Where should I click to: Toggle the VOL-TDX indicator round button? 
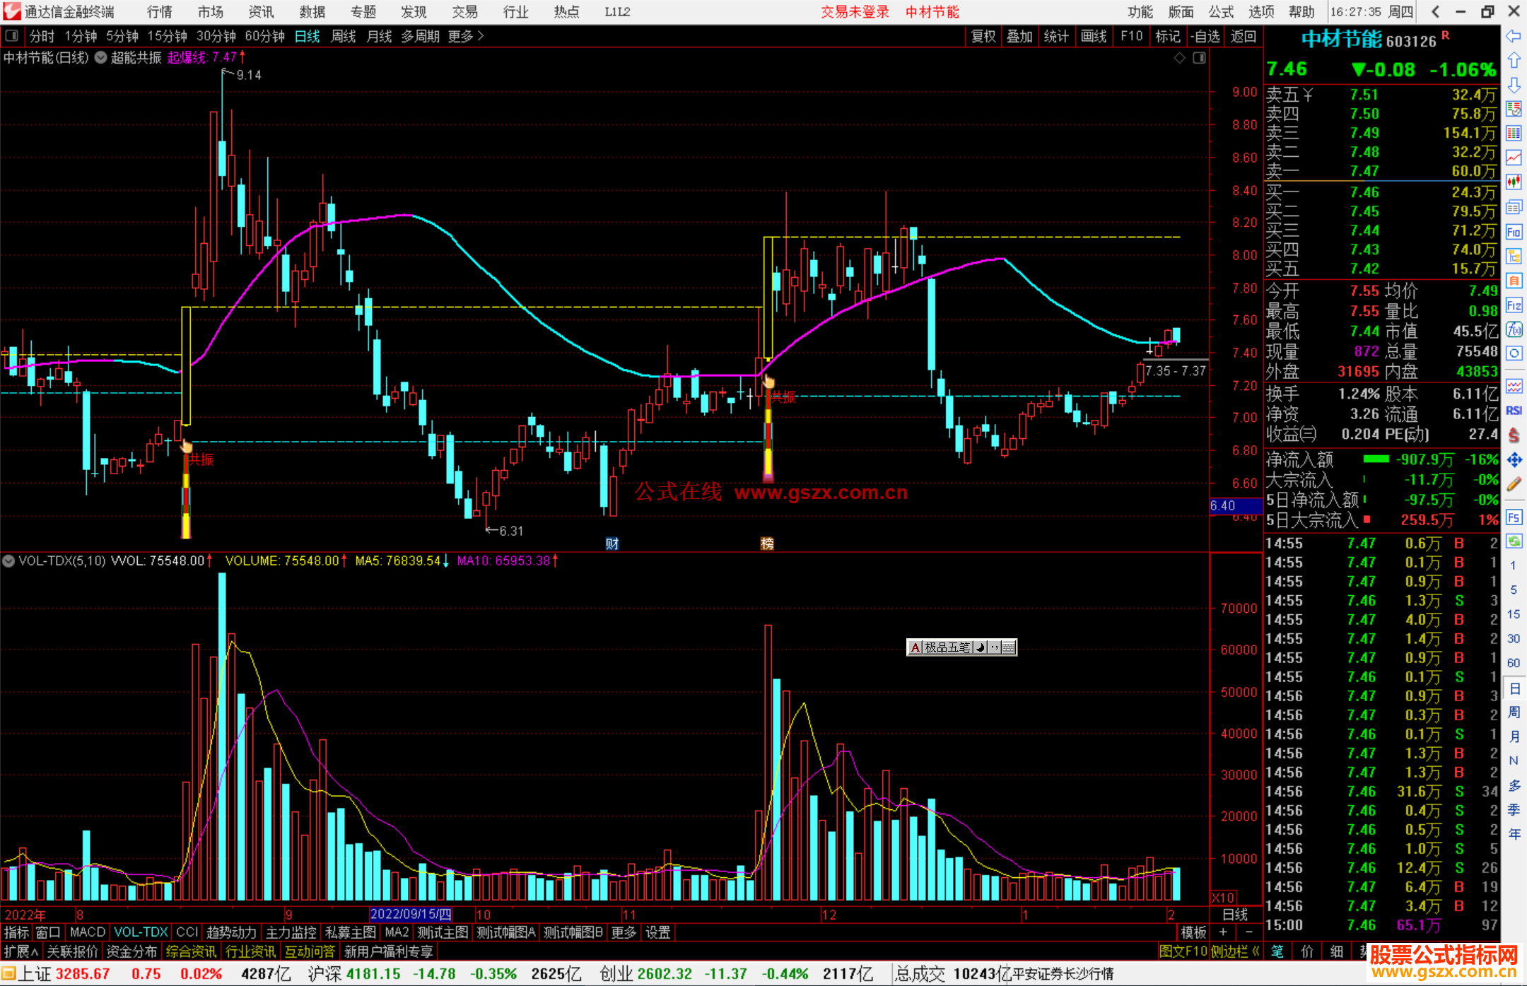pos(8,561)
